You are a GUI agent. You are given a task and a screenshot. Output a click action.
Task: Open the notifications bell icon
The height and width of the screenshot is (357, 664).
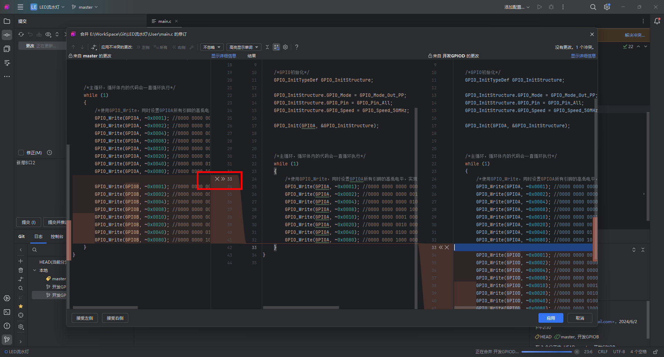point(657,21)
